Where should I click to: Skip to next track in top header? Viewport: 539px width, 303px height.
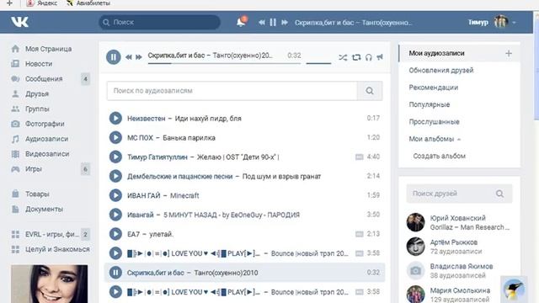(x=285, y=23)
